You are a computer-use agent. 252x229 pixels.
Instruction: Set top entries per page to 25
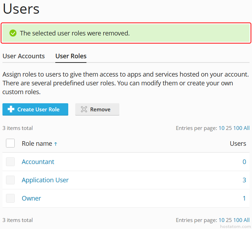(x=229, y=128)
